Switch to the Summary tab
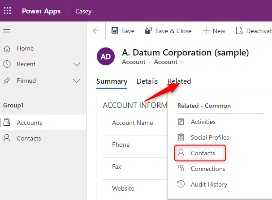This screenshot has height=200, width=272. tap(112, 81)
